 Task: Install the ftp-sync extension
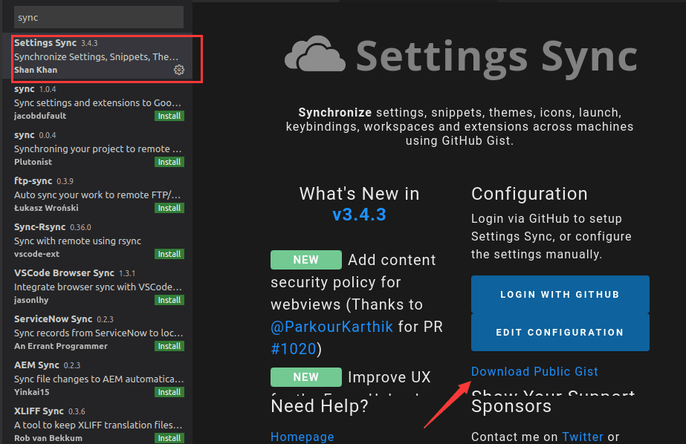coord(169,208)
